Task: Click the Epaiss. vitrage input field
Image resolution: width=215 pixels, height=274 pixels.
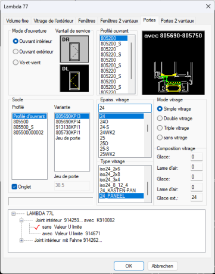Action: pyautogui.click(x=125, y=108)
